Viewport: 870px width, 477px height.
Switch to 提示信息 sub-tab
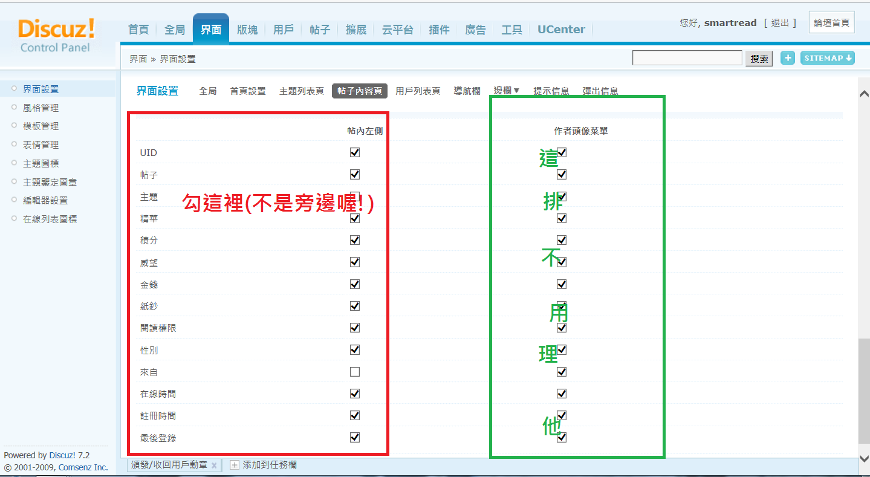pos(551,91)
